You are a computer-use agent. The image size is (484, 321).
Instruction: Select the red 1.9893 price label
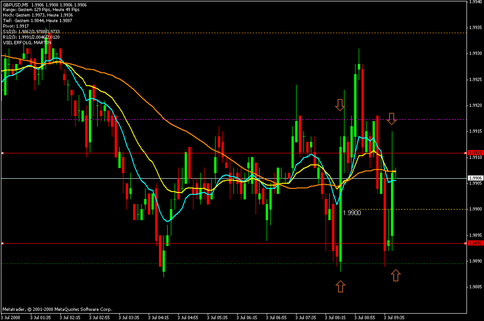coord(475,243)
